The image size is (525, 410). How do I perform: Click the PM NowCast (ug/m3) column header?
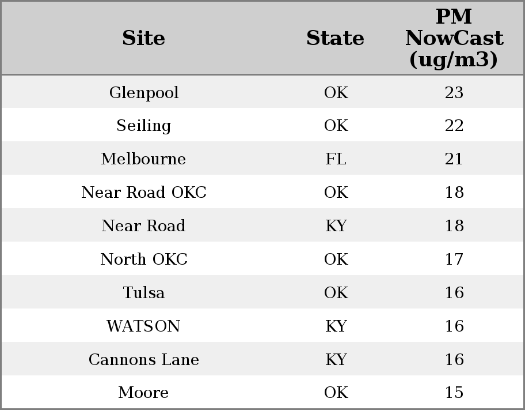[x=454, y=38]
